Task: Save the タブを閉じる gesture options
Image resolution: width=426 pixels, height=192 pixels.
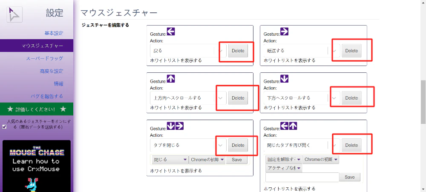Action: [x=236, y=160]
